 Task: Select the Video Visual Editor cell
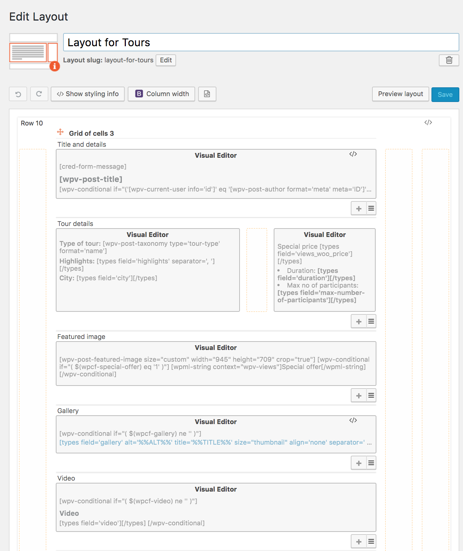pyautogui.click(x=216, y=507)
